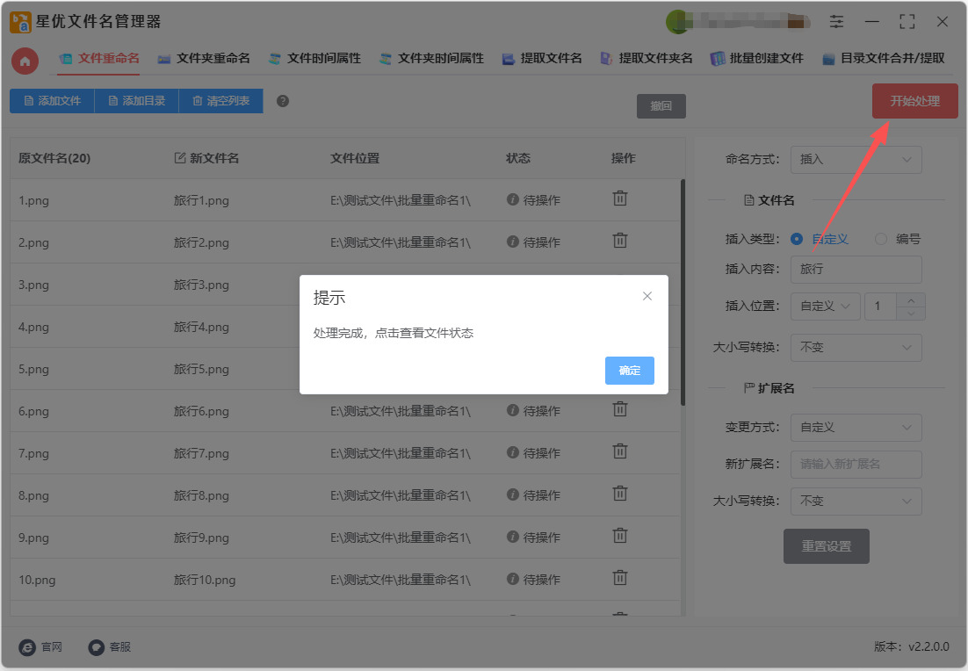
Task: Click the 官网 website icon
Action: (x=27, y=647)
